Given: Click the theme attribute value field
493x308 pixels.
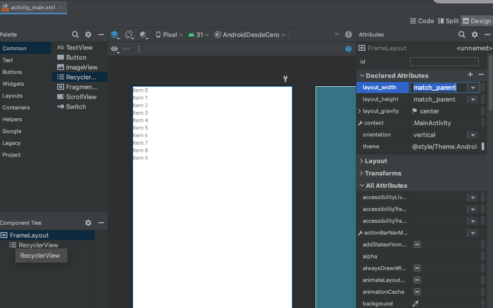Looking at the screenshot, I should click(x=444, y=146).
